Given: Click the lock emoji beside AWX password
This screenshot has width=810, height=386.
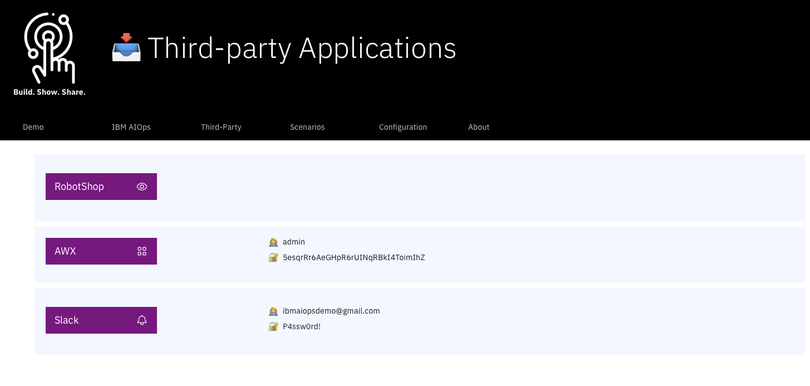Looking at the screenshot, I should [273, 257].
